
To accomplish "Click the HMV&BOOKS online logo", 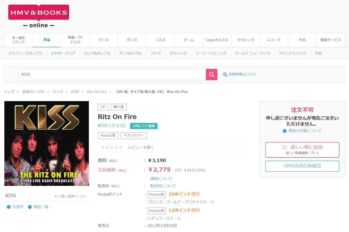I will point(39,17).
